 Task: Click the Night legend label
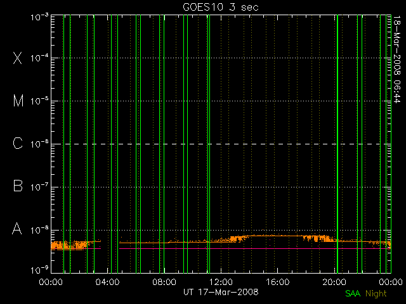pyautogui.click(x=376, y=293)
